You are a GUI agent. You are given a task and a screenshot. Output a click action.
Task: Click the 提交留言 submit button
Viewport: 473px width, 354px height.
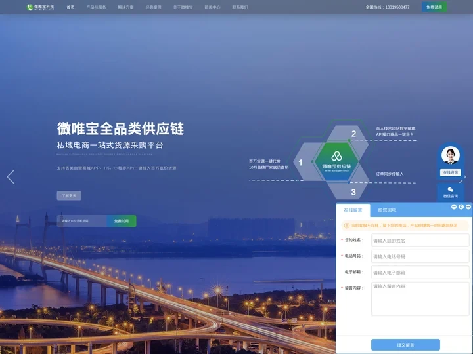pos(405,345)
